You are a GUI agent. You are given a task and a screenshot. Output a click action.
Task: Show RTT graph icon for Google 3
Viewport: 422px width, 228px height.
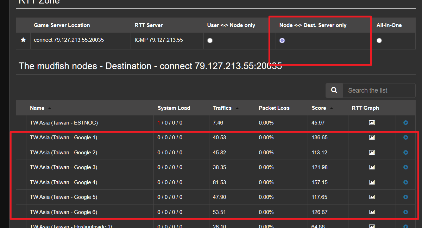click(372, 167)
